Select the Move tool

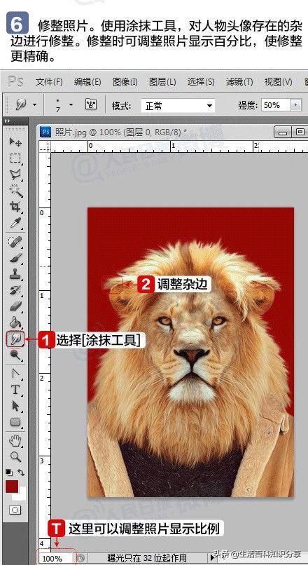(x=15, y=142)
